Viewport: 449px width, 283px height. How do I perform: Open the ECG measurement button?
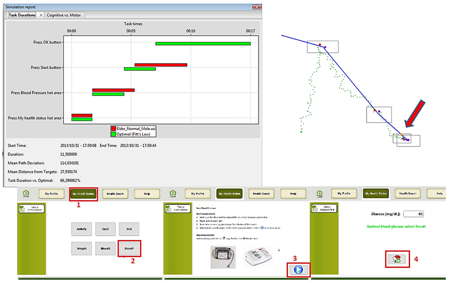[129, 229]
